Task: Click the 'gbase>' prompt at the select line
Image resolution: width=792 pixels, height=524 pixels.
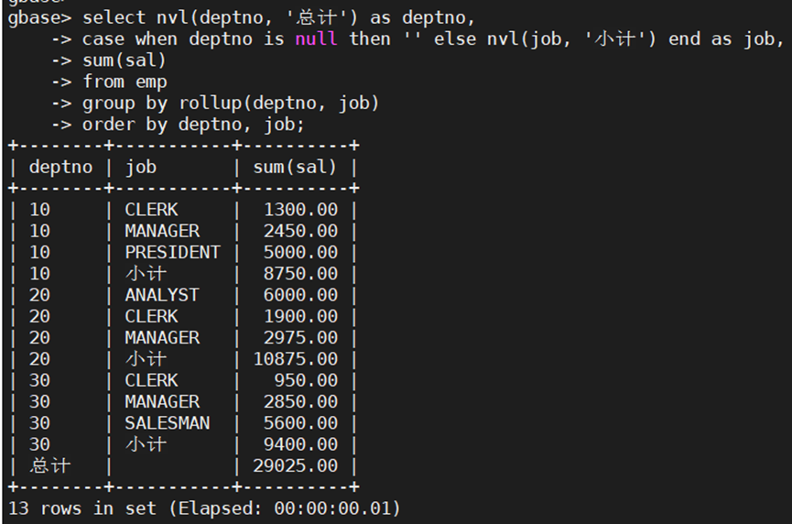Action: (40, 18)
